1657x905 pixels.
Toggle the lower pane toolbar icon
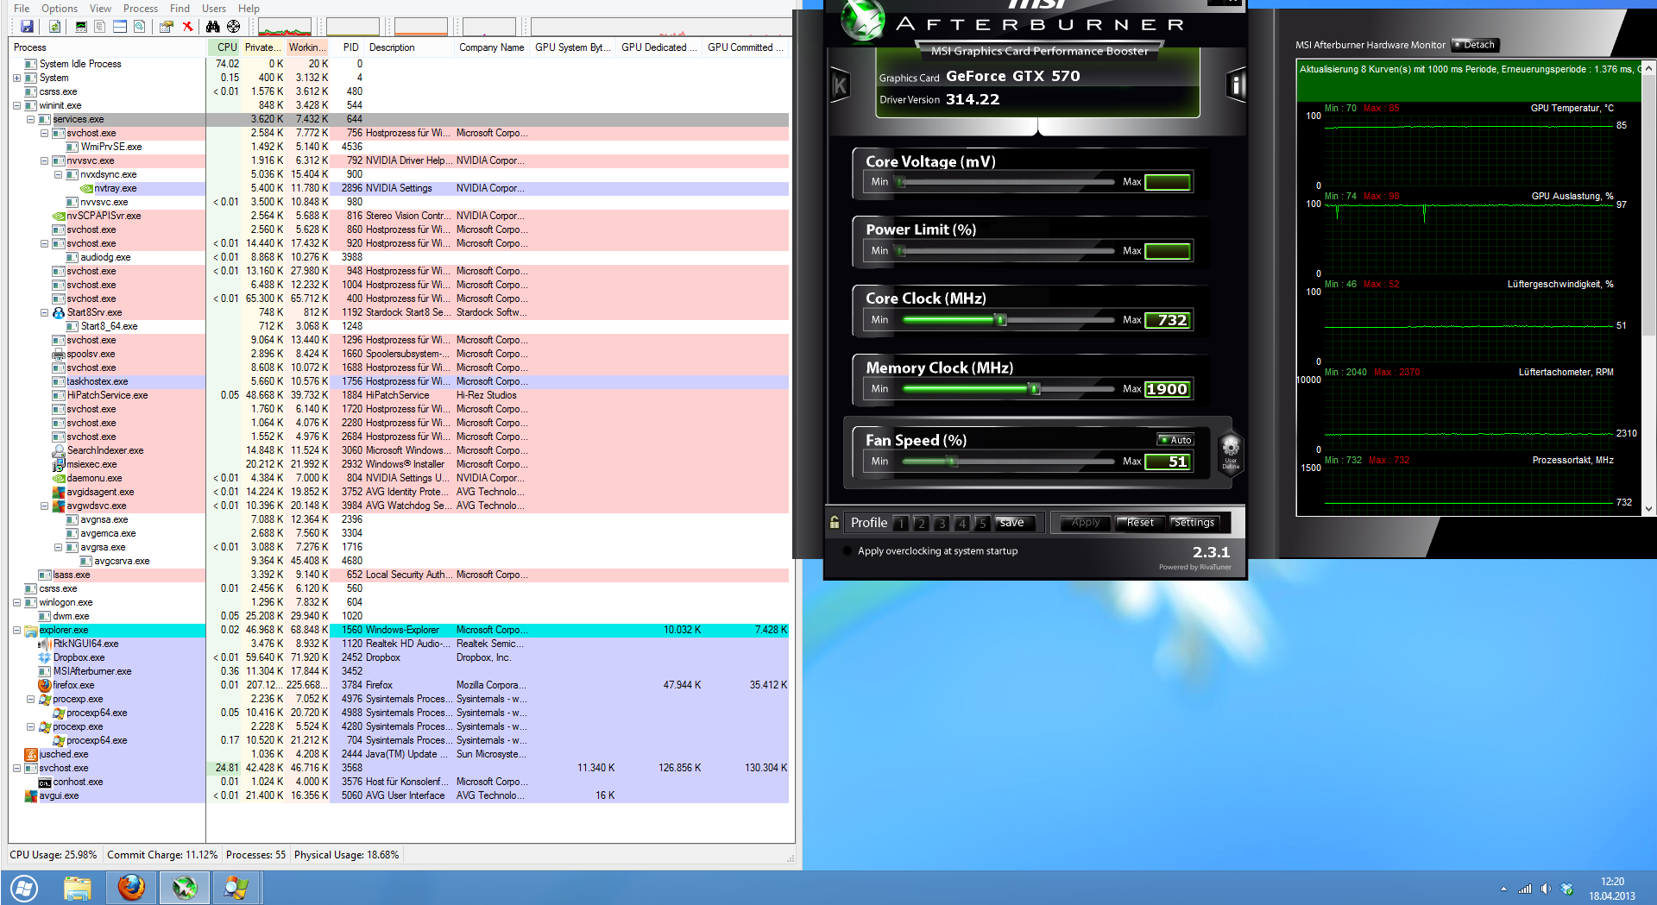(120, 27)
